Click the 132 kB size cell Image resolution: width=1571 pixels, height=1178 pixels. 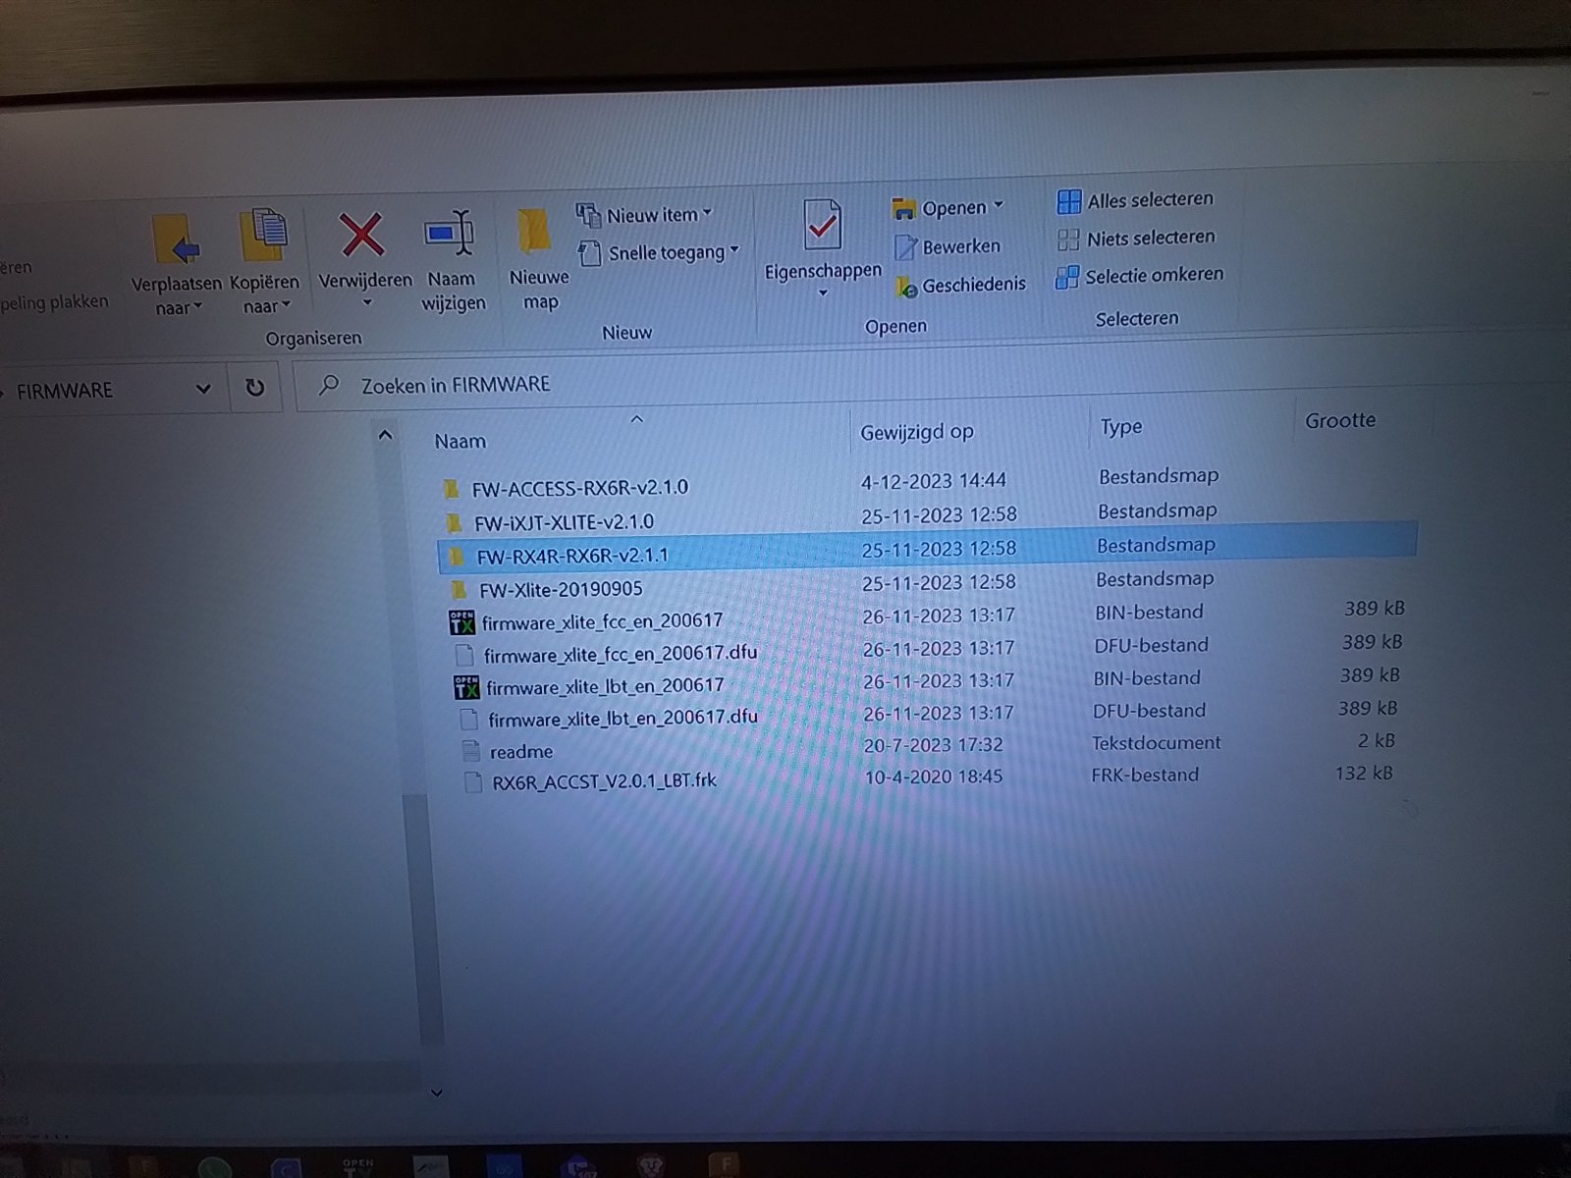[x=1364, y=774]
